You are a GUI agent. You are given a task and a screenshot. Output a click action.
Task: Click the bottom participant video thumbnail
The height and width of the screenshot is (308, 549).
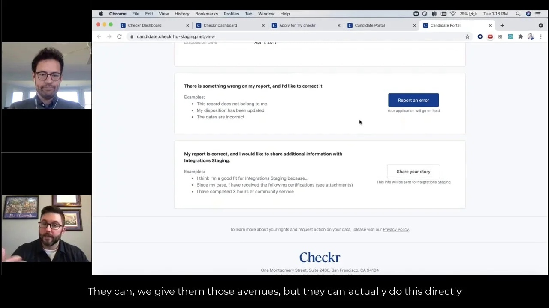click(46, 228)
